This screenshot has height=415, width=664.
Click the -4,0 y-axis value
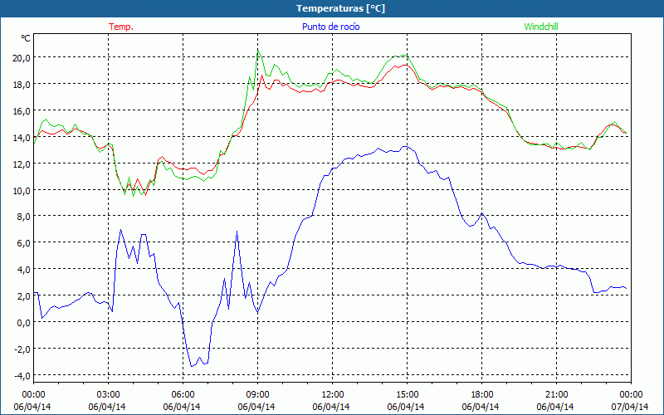22,376
